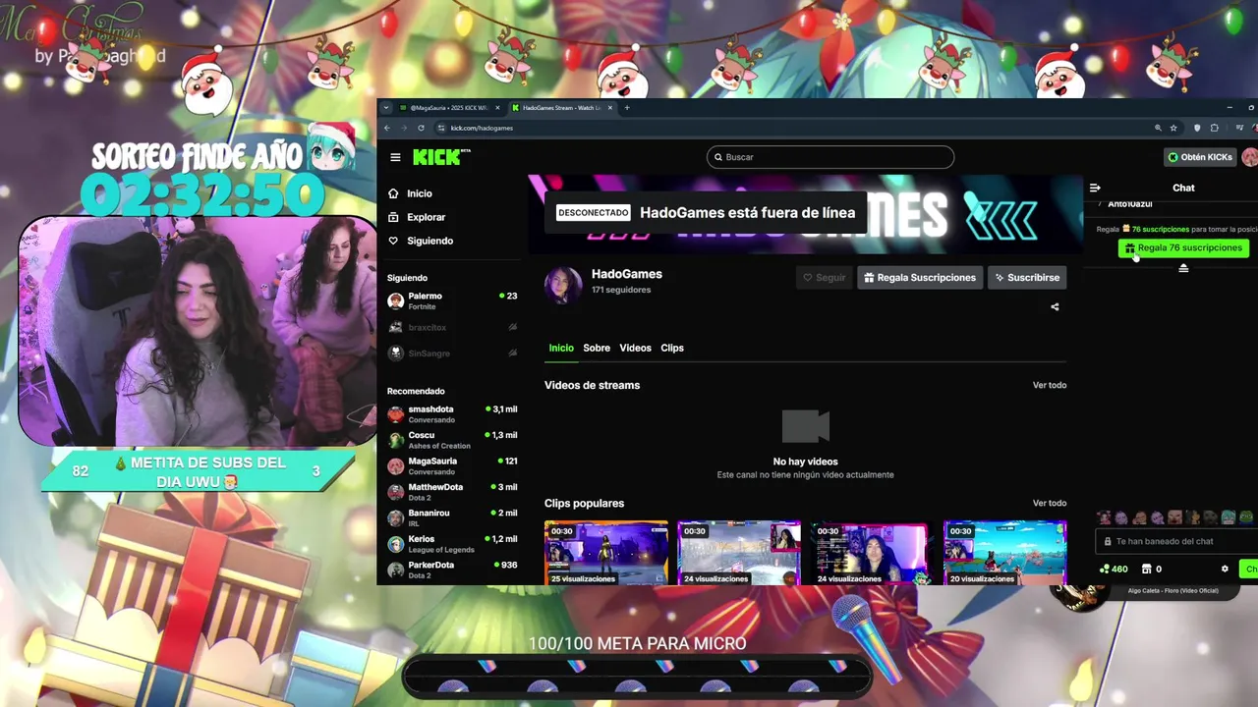
Task: Click the banned chat message field
Action: click(x=1177, y=541)
